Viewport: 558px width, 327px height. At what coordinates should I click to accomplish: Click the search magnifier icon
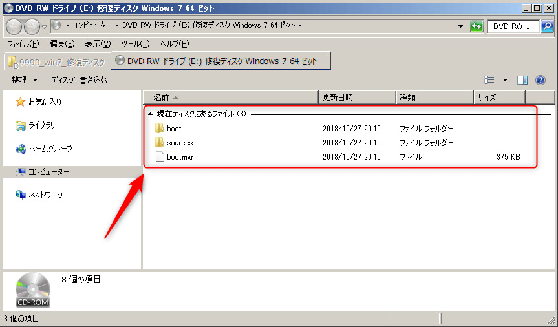(x=547, y=26)
